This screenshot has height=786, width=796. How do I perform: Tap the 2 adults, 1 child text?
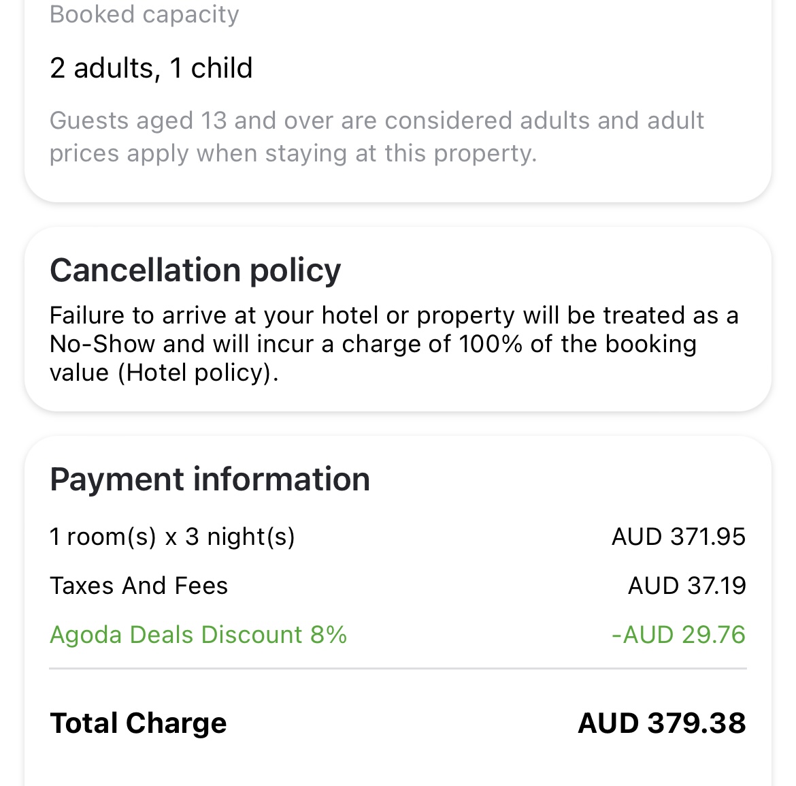tap(151, 68)
